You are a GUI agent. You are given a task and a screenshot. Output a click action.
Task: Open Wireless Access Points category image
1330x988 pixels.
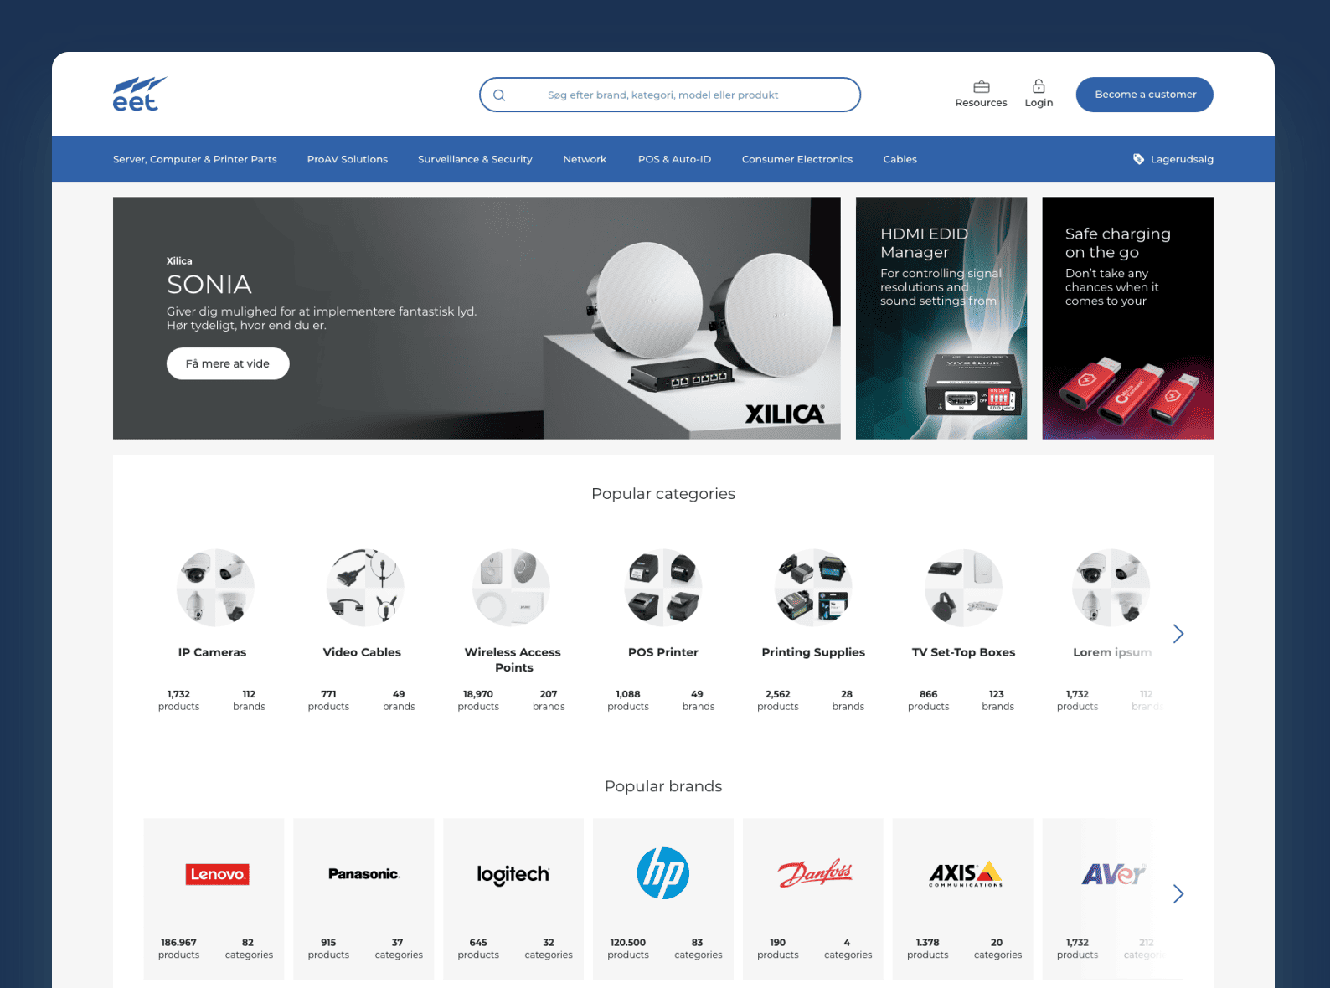(x=511, y=588)
